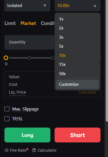Tick the TP/SL checkbox
This screenshot has height=157, width=108.
click(7, 119)
